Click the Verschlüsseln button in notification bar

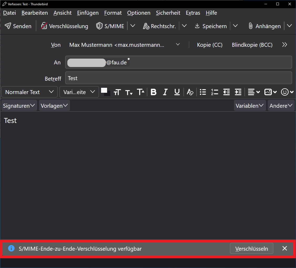pyautogui.click(x=251, y=249)
